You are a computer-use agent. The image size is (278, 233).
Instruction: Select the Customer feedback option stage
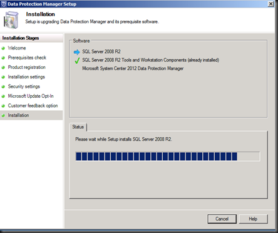click(x=33, y=106)
